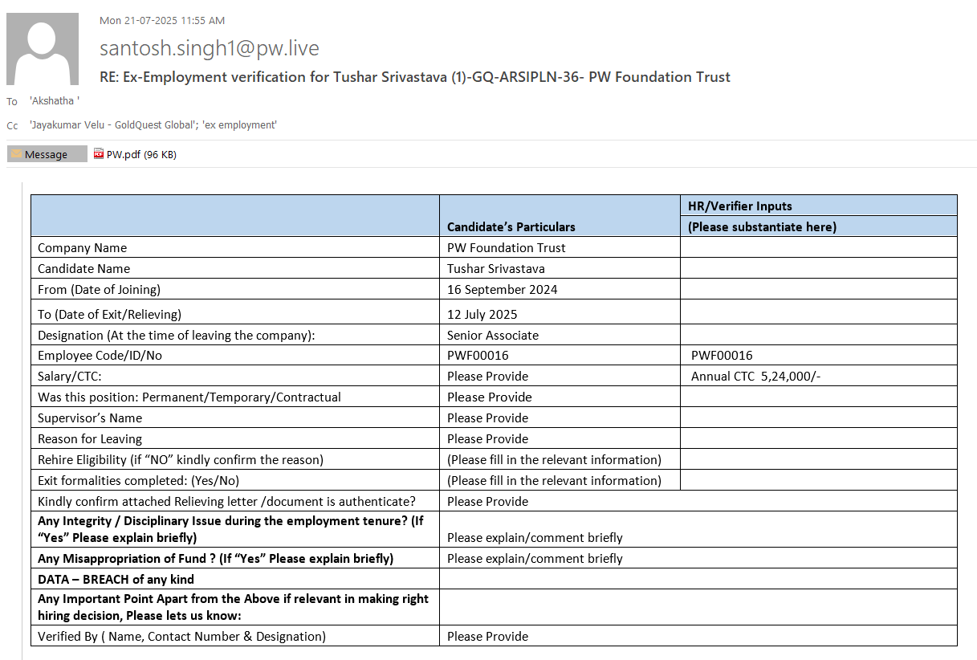
Task: Select 'Annual CTC 5,24,000/-' verifier cell
Action: click(x=819, y=376)
